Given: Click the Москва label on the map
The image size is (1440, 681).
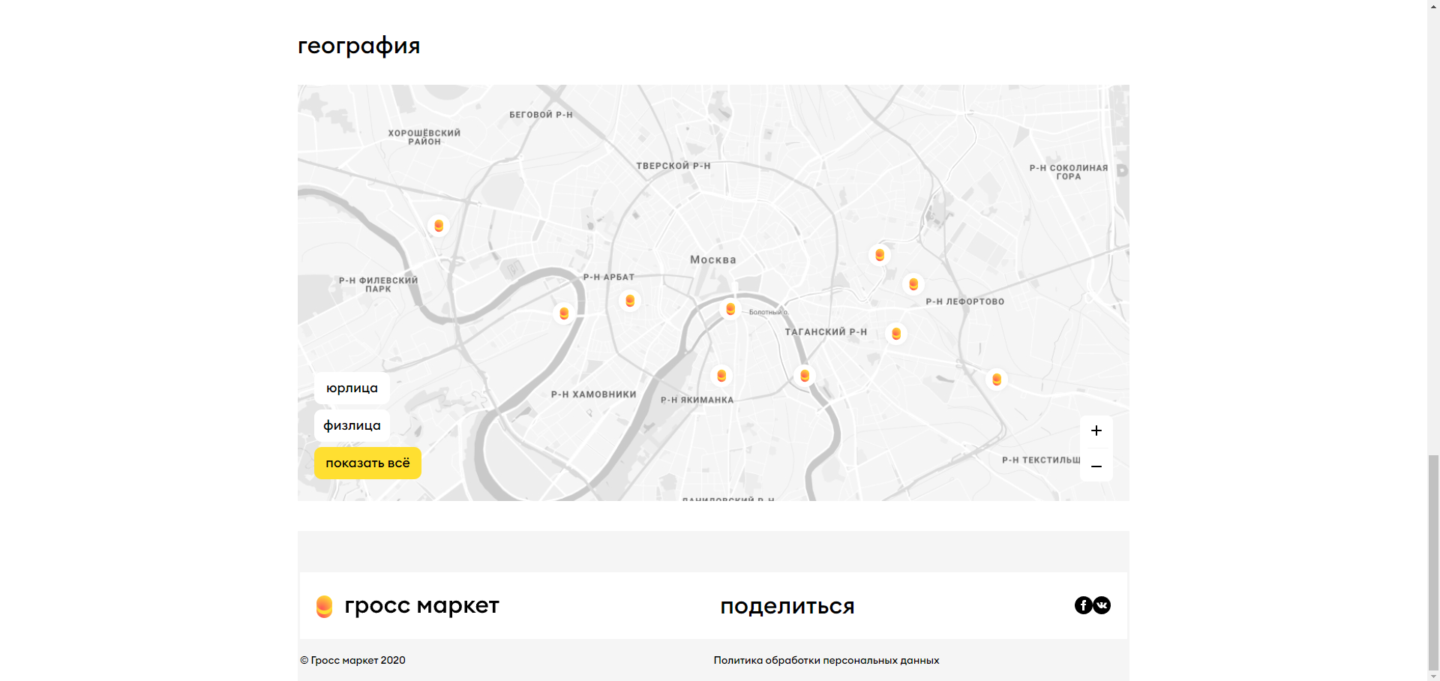Looking at the screenshot, I should 713,259.
